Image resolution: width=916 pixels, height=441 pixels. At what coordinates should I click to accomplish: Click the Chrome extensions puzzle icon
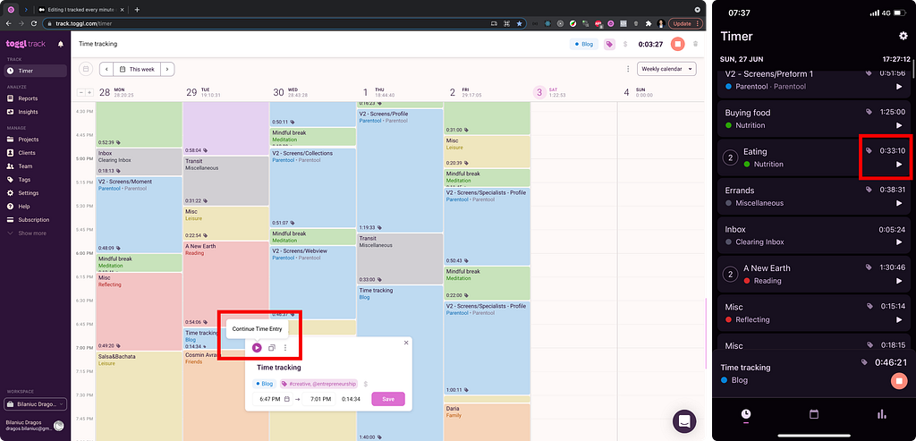point(649,23)
